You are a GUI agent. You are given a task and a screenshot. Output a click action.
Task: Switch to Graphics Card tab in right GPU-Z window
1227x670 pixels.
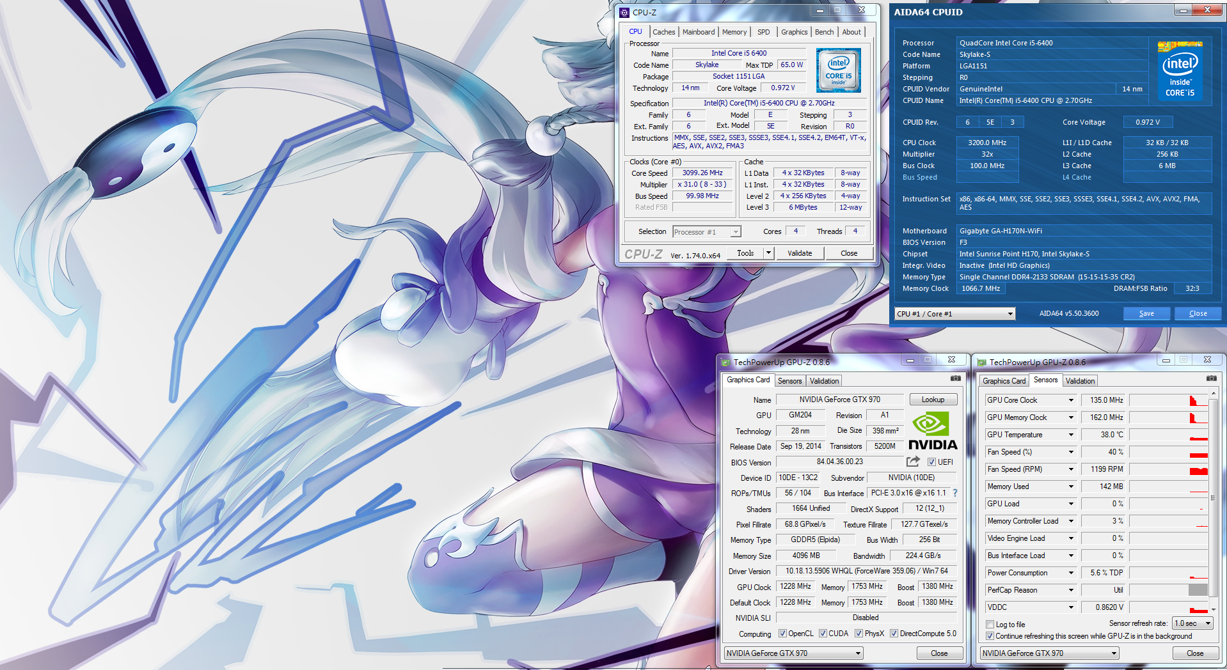[x=1004, y=381]
